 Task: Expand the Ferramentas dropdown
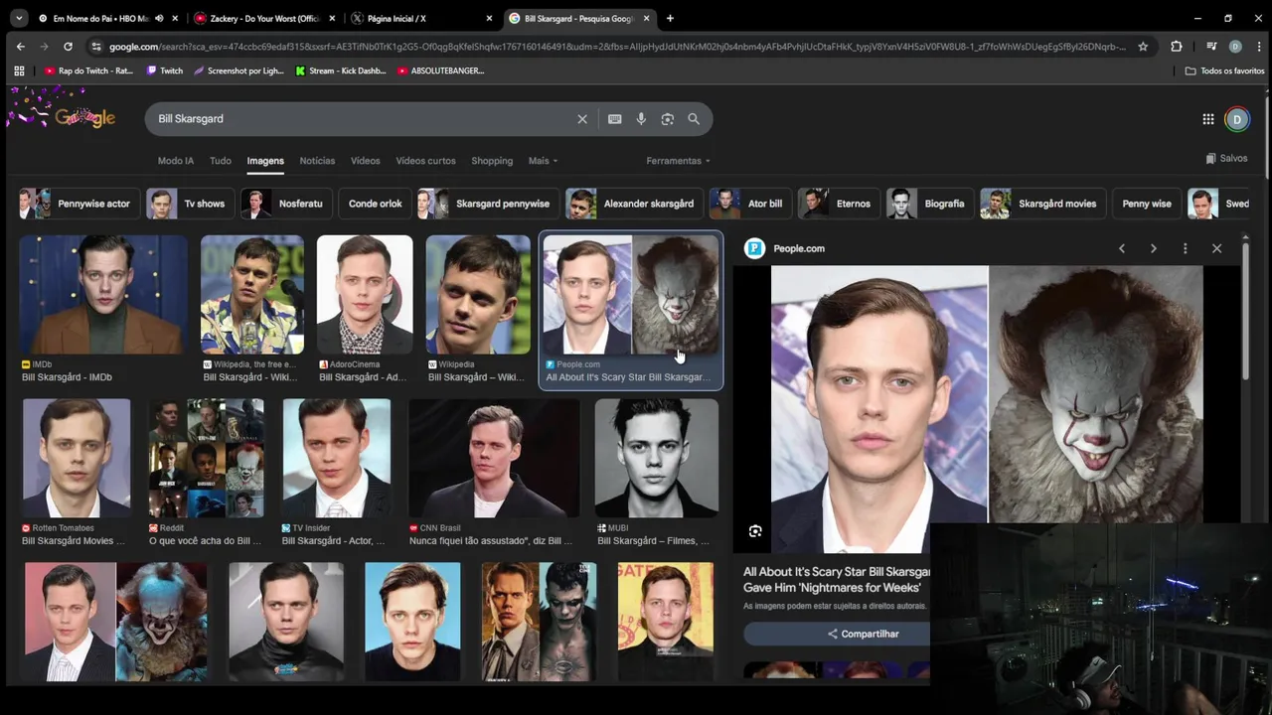tap(678, 161)
